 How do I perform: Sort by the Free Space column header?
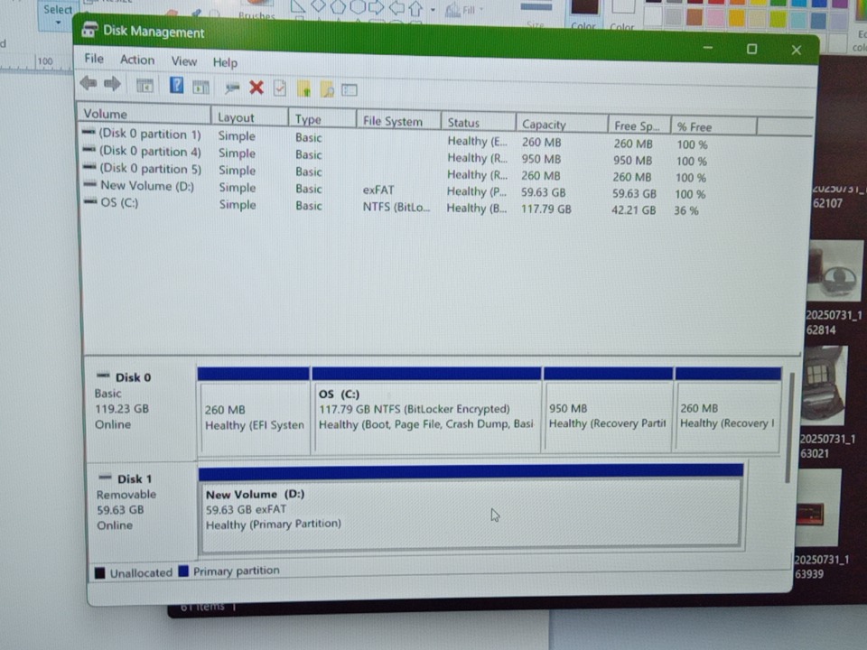[639, 126]
